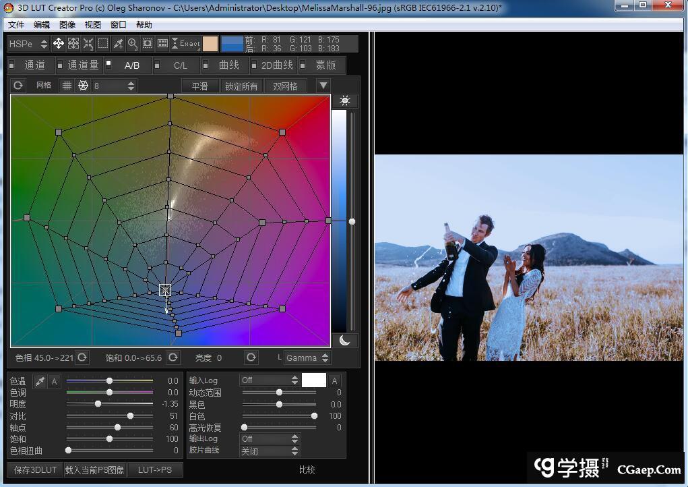The image size is (688, 487).
Task: Open the 帮助 (Help) menu
Action: (x=144, y=25)
